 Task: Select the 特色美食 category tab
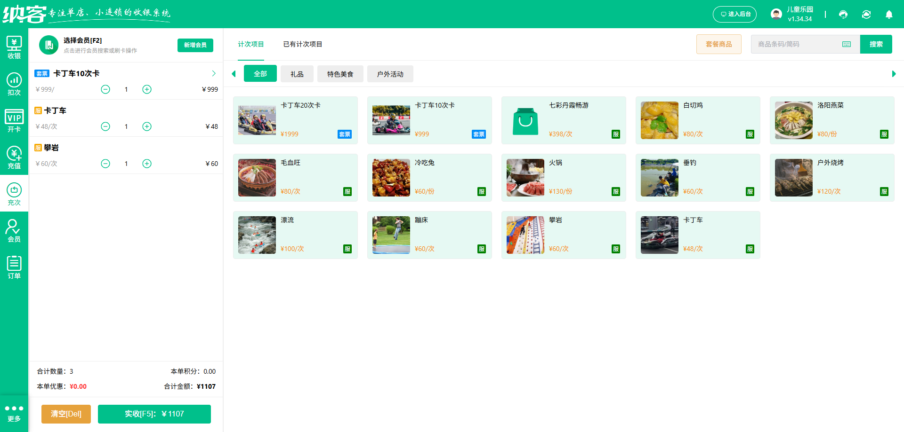pyautogui.click(x=340, y=74)
